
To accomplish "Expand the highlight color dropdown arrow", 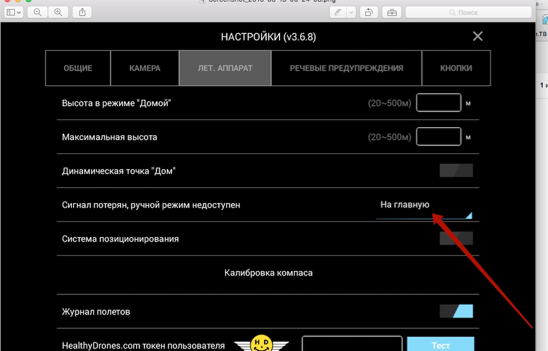I will (351, 12).
